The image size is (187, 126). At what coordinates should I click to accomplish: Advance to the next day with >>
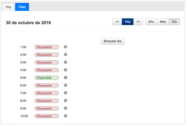click(138, 22)
